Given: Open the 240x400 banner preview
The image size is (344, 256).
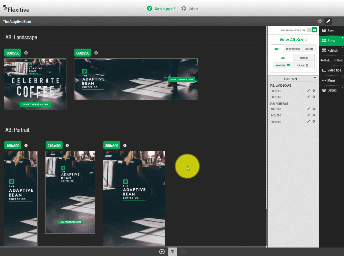Looking at the screenshot, I should point(70,192).
